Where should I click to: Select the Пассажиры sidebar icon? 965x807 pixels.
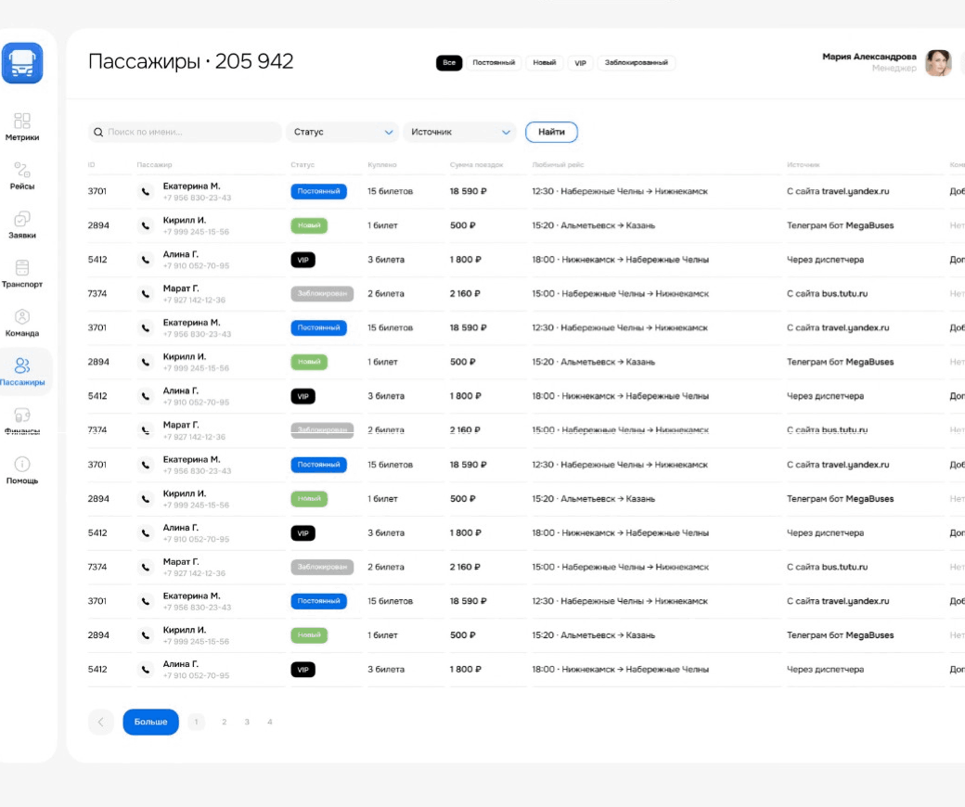(x=22, y=365)
